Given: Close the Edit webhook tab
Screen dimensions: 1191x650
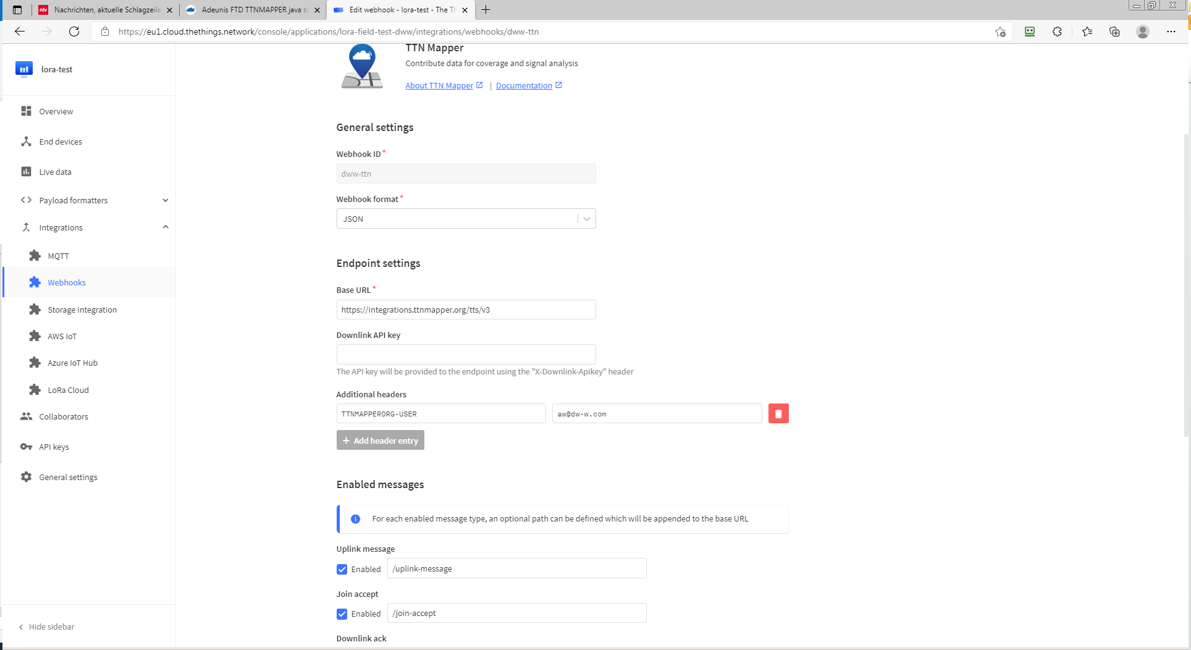Looking at the screenshot, I should point(465,10).
